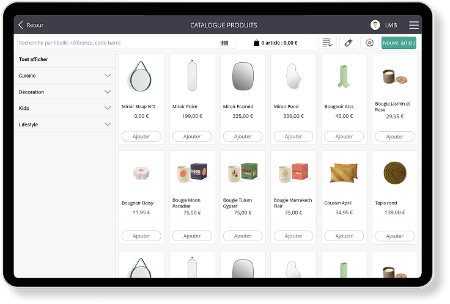Image resolution: width=450 pixels, height=304 pixels.
Task: Select Tout afficher in the sidebar
Action: [x=33, y=59]
